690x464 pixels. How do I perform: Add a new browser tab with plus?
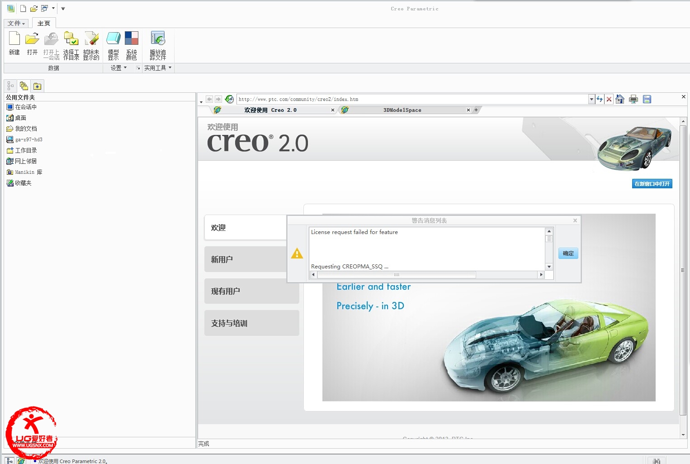coord(476,110)
